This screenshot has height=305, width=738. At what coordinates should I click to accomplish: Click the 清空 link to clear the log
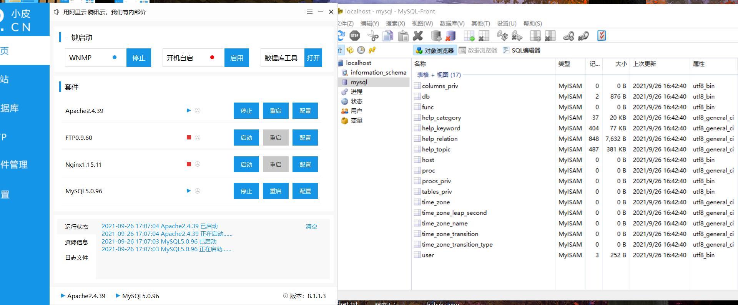click(311, 227)
